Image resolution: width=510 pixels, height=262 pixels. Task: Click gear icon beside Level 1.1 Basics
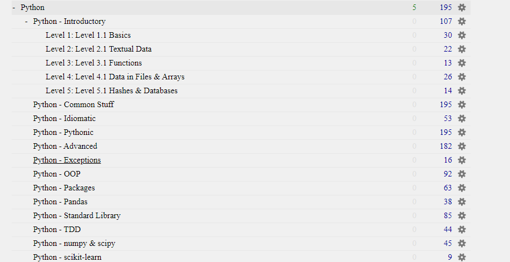tap(462, 35)
